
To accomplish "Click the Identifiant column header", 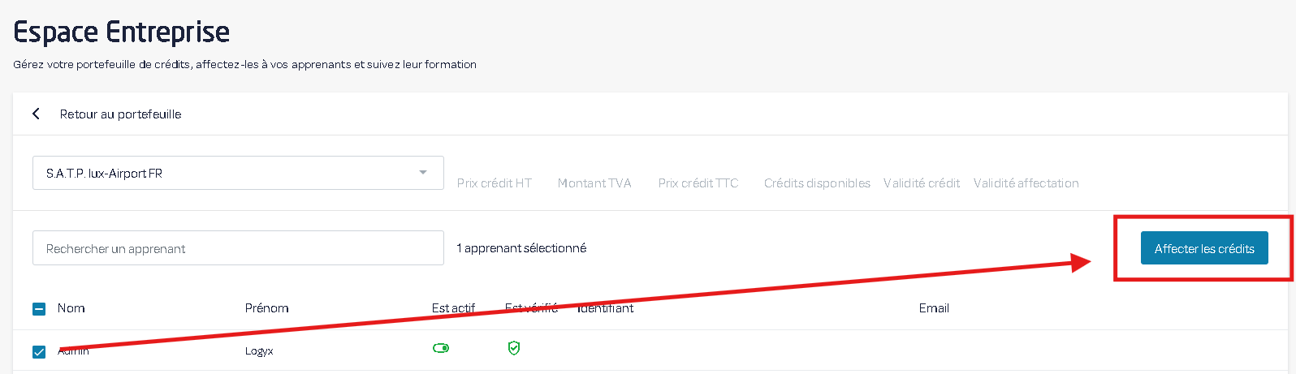I will [606, 308].
